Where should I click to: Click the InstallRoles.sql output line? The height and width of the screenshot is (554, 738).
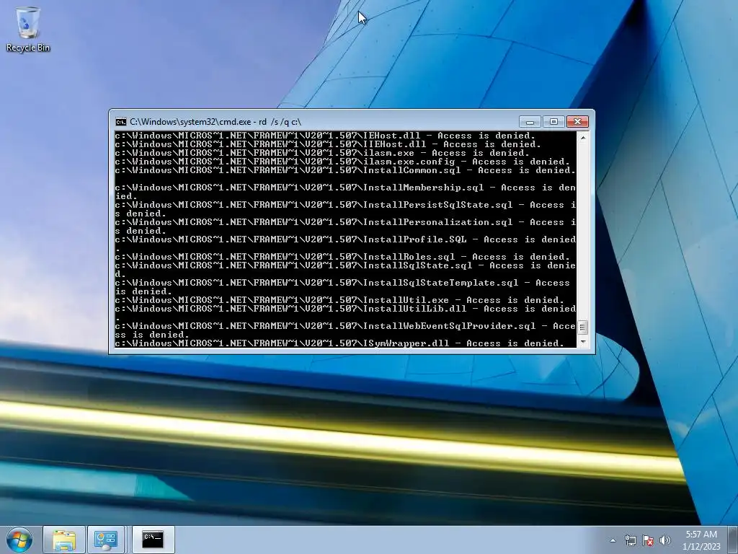(x=342, y=257)
